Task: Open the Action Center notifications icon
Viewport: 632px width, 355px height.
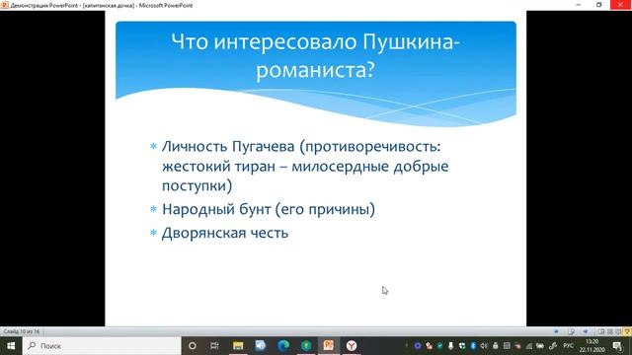Action: pos(617,346)
